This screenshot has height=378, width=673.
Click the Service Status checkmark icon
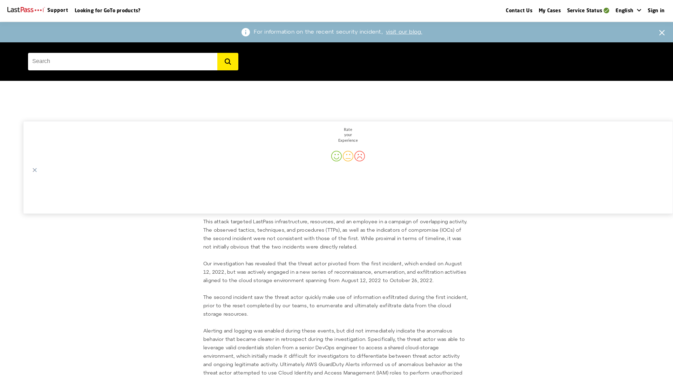pyautogui.click(x=606, y=10)
